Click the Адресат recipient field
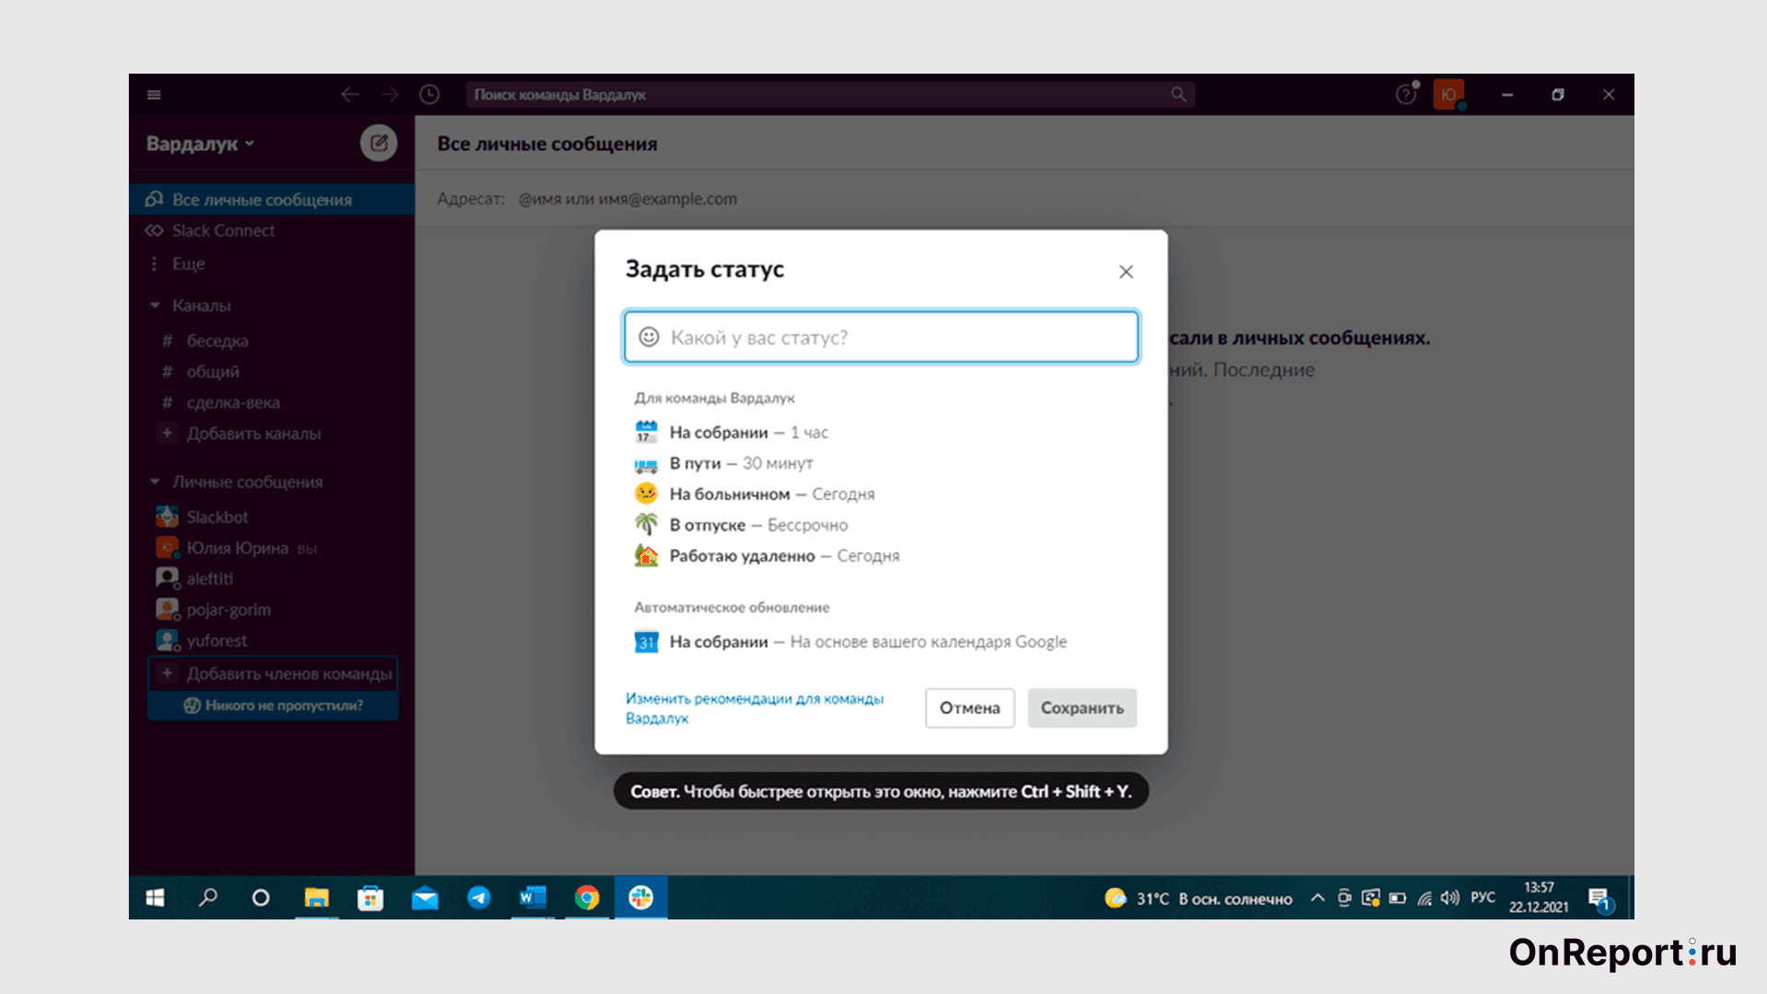Viewport: 1767px width, 994px height. (x=1024, y=199)
